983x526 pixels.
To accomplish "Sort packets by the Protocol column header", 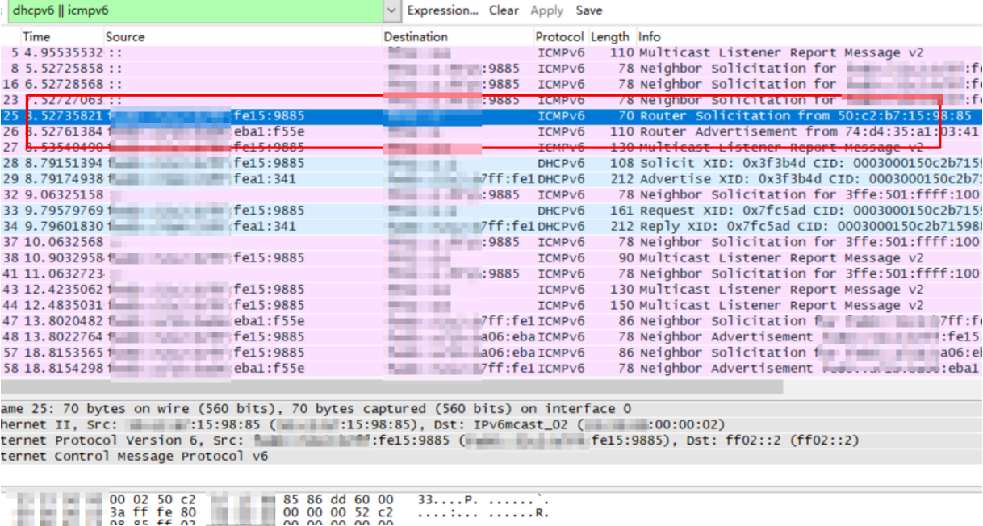I will 559,36.
